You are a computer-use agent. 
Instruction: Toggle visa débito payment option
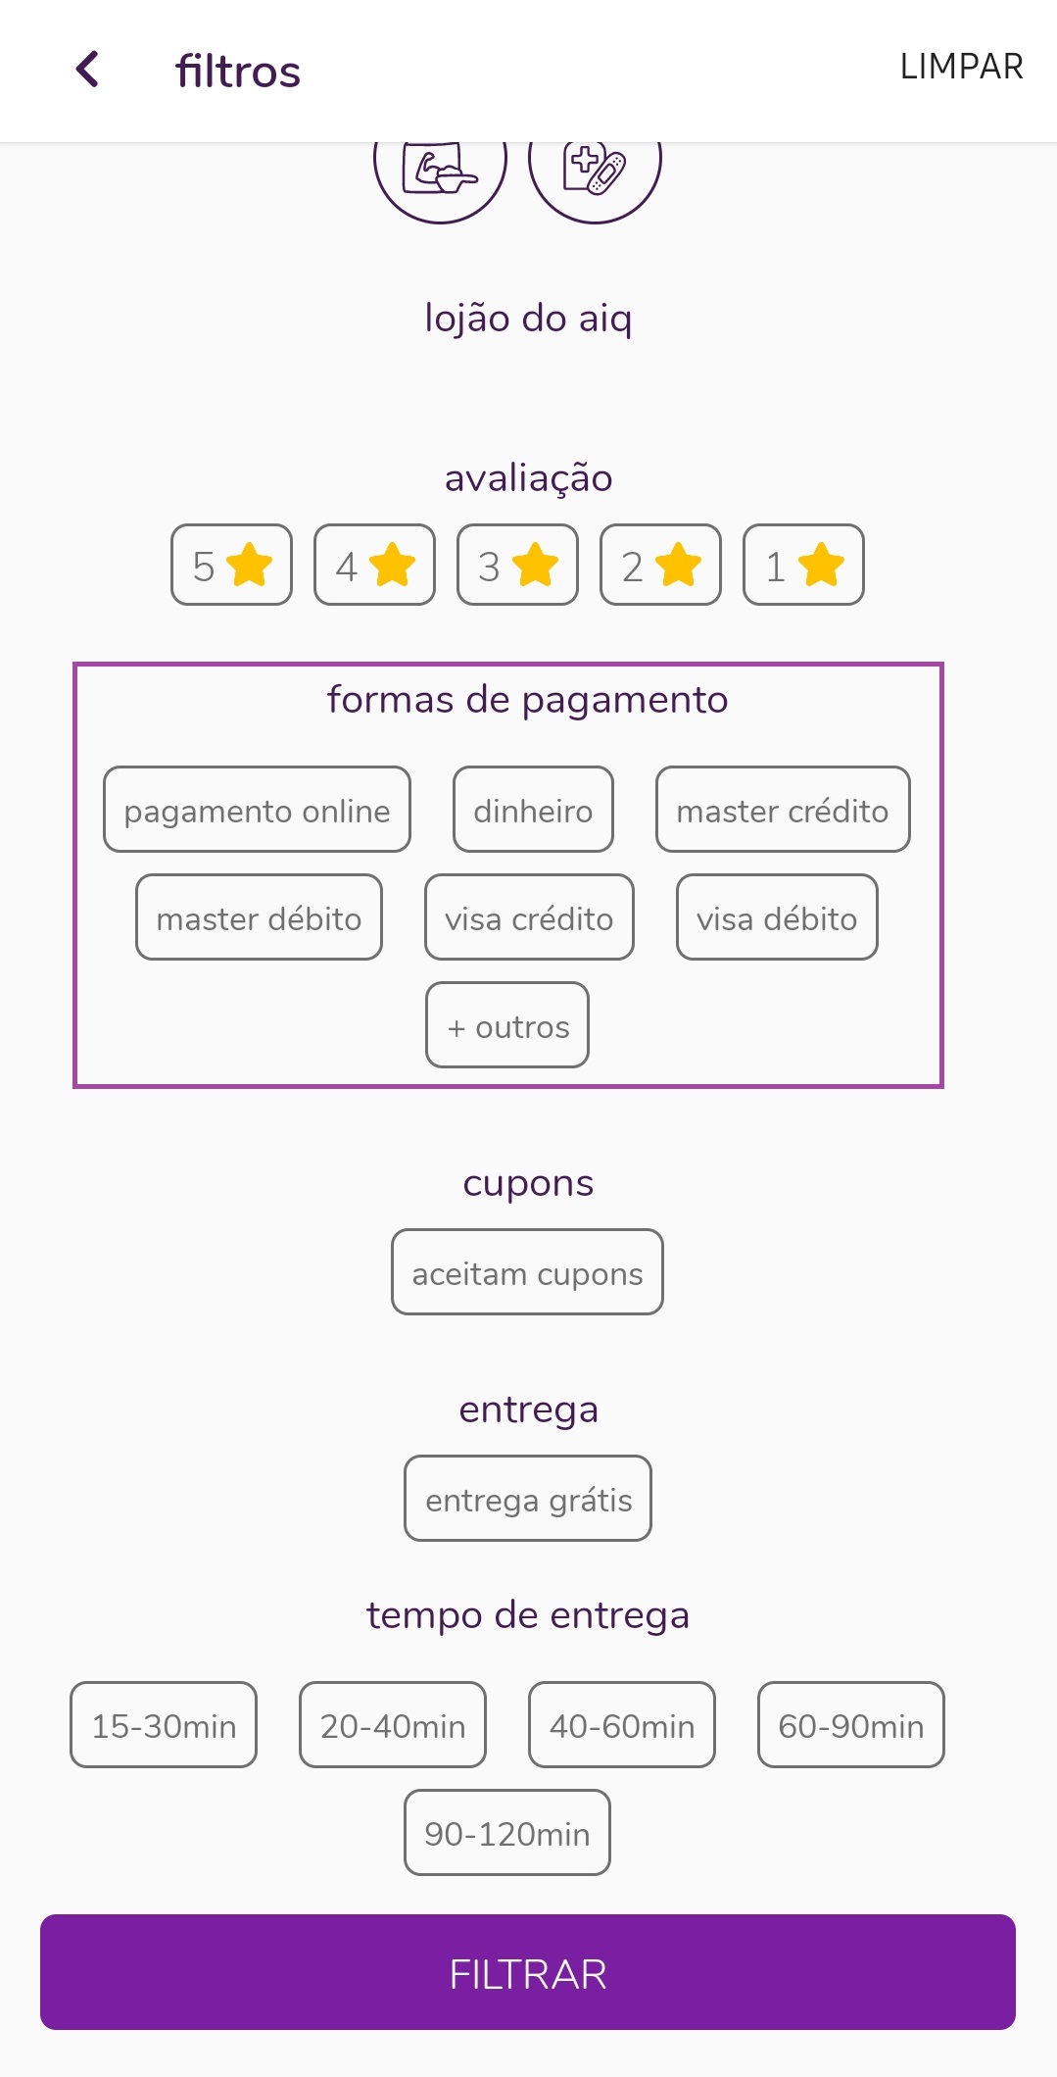777,917
